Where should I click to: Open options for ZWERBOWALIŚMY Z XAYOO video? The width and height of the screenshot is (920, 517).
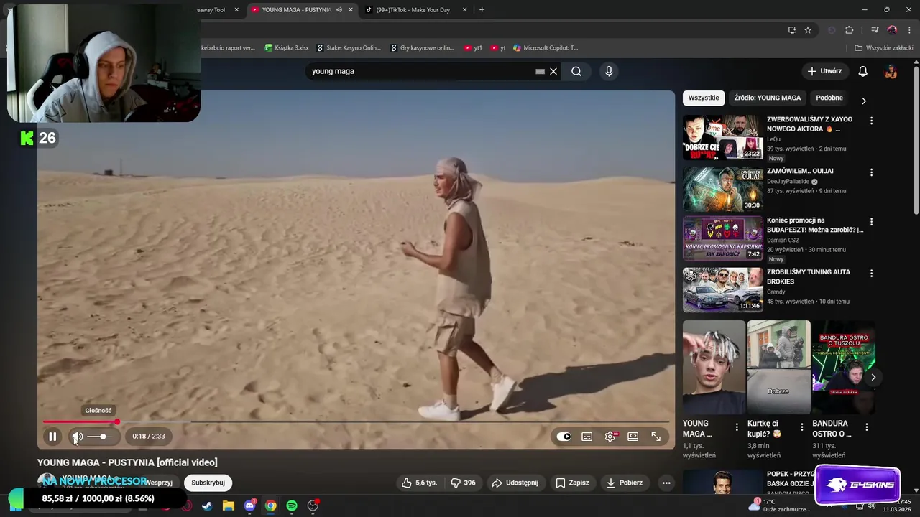pos(871,121)
